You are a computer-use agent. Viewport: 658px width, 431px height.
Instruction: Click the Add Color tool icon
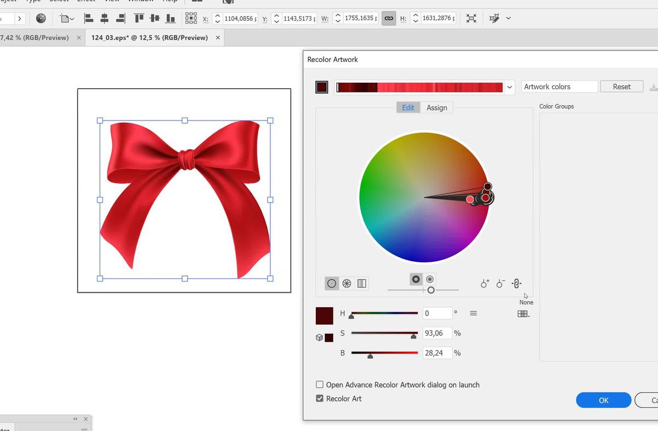(x=485, y=283)
